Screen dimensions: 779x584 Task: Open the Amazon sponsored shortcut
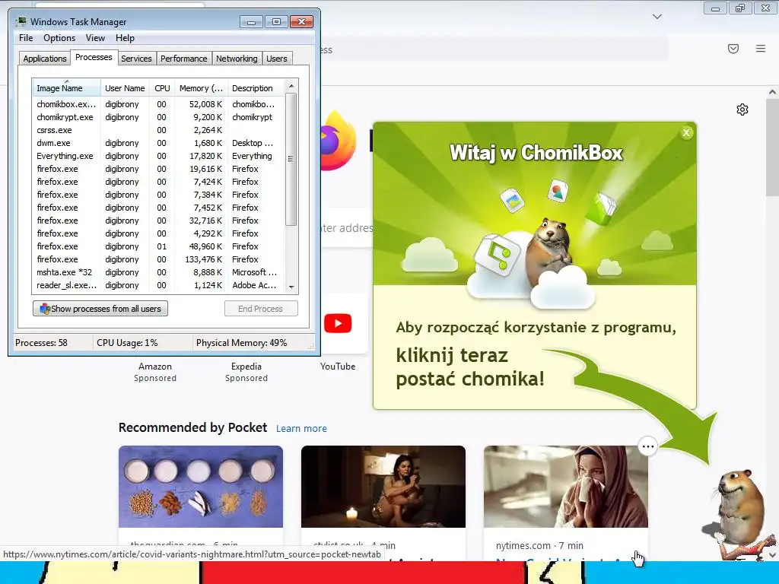click(x=155, y=371)
